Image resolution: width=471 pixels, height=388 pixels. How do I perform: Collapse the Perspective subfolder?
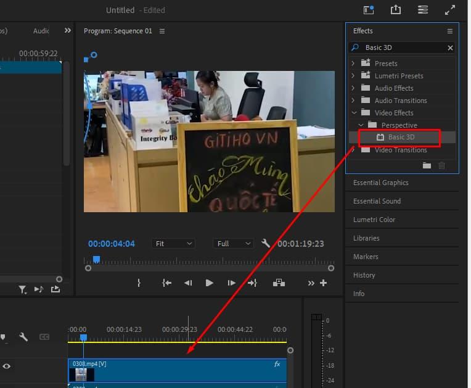tap(361, 125)
